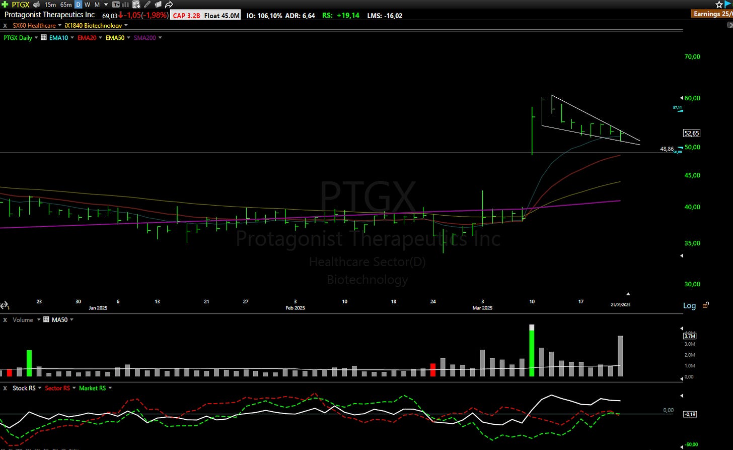This screenshot has height=450, width=733.
Task: Open the timeframe dropdown arrow after M
Action: (106, 5)
